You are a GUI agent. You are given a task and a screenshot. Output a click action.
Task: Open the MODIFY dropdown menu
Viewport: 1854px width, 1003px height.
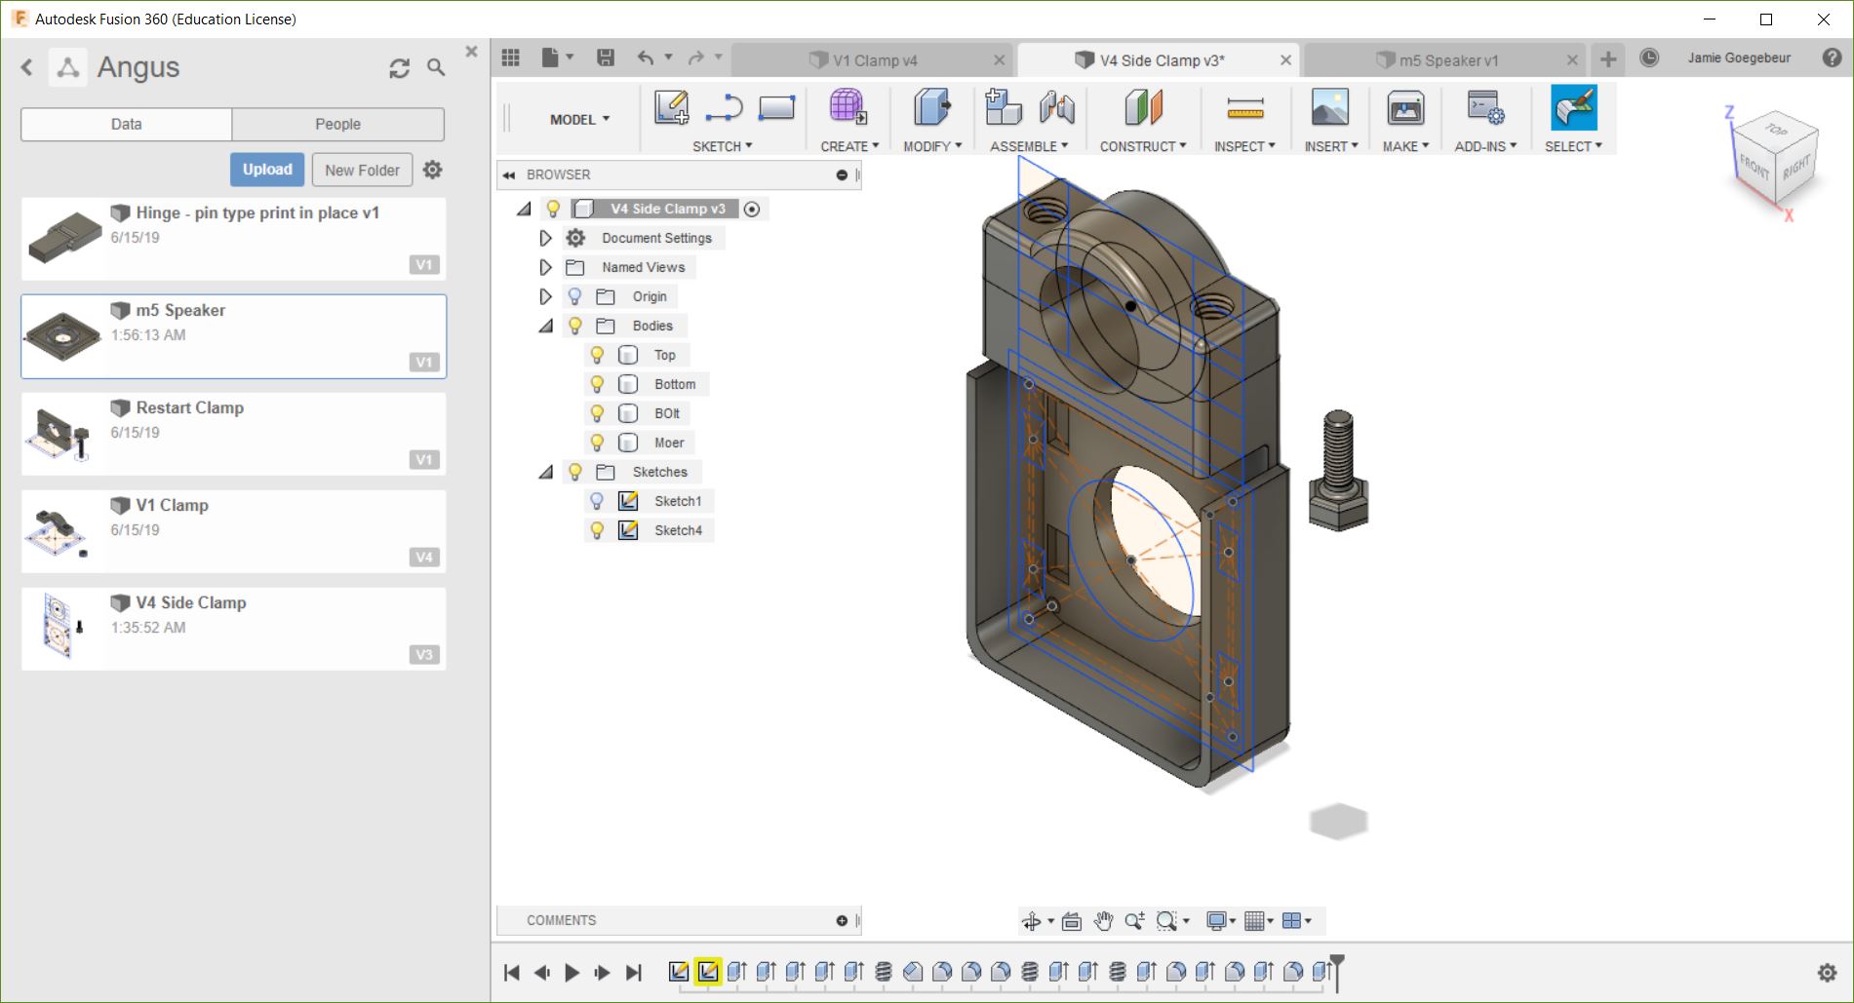(x=932, y=146)
